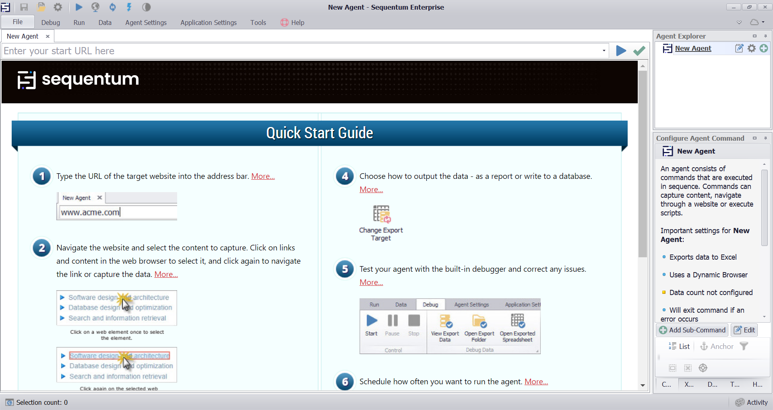Click the blue refresh arrows icon
Viewport: 773px width, 410px height.
click(112, 7)
